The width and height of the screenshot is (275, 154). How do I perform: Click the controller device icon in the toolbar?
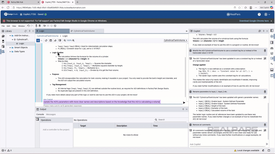(36, 26)
